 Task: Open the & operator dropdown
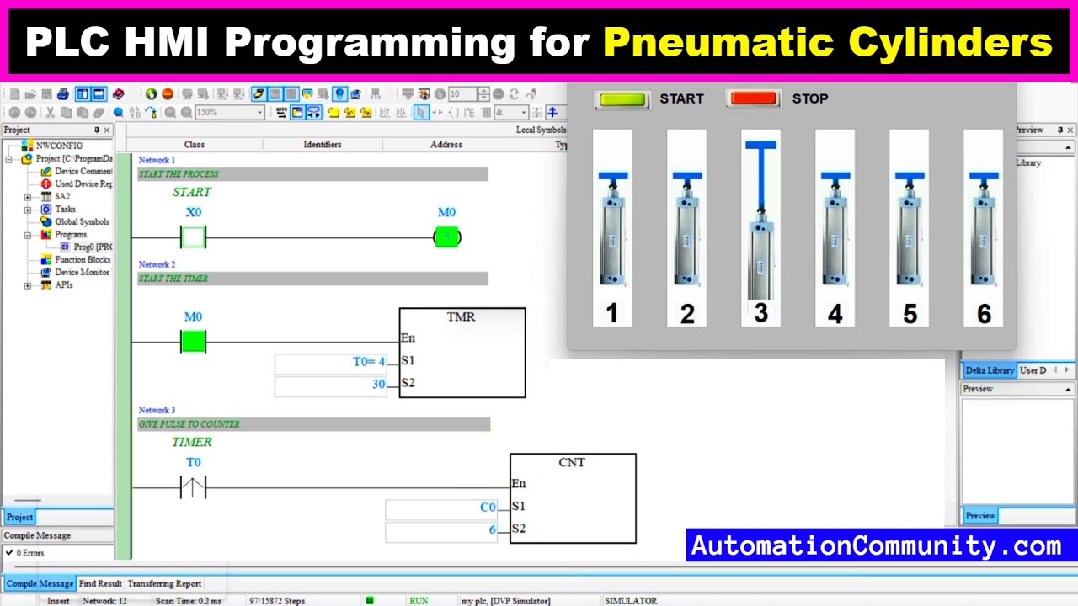523,112
